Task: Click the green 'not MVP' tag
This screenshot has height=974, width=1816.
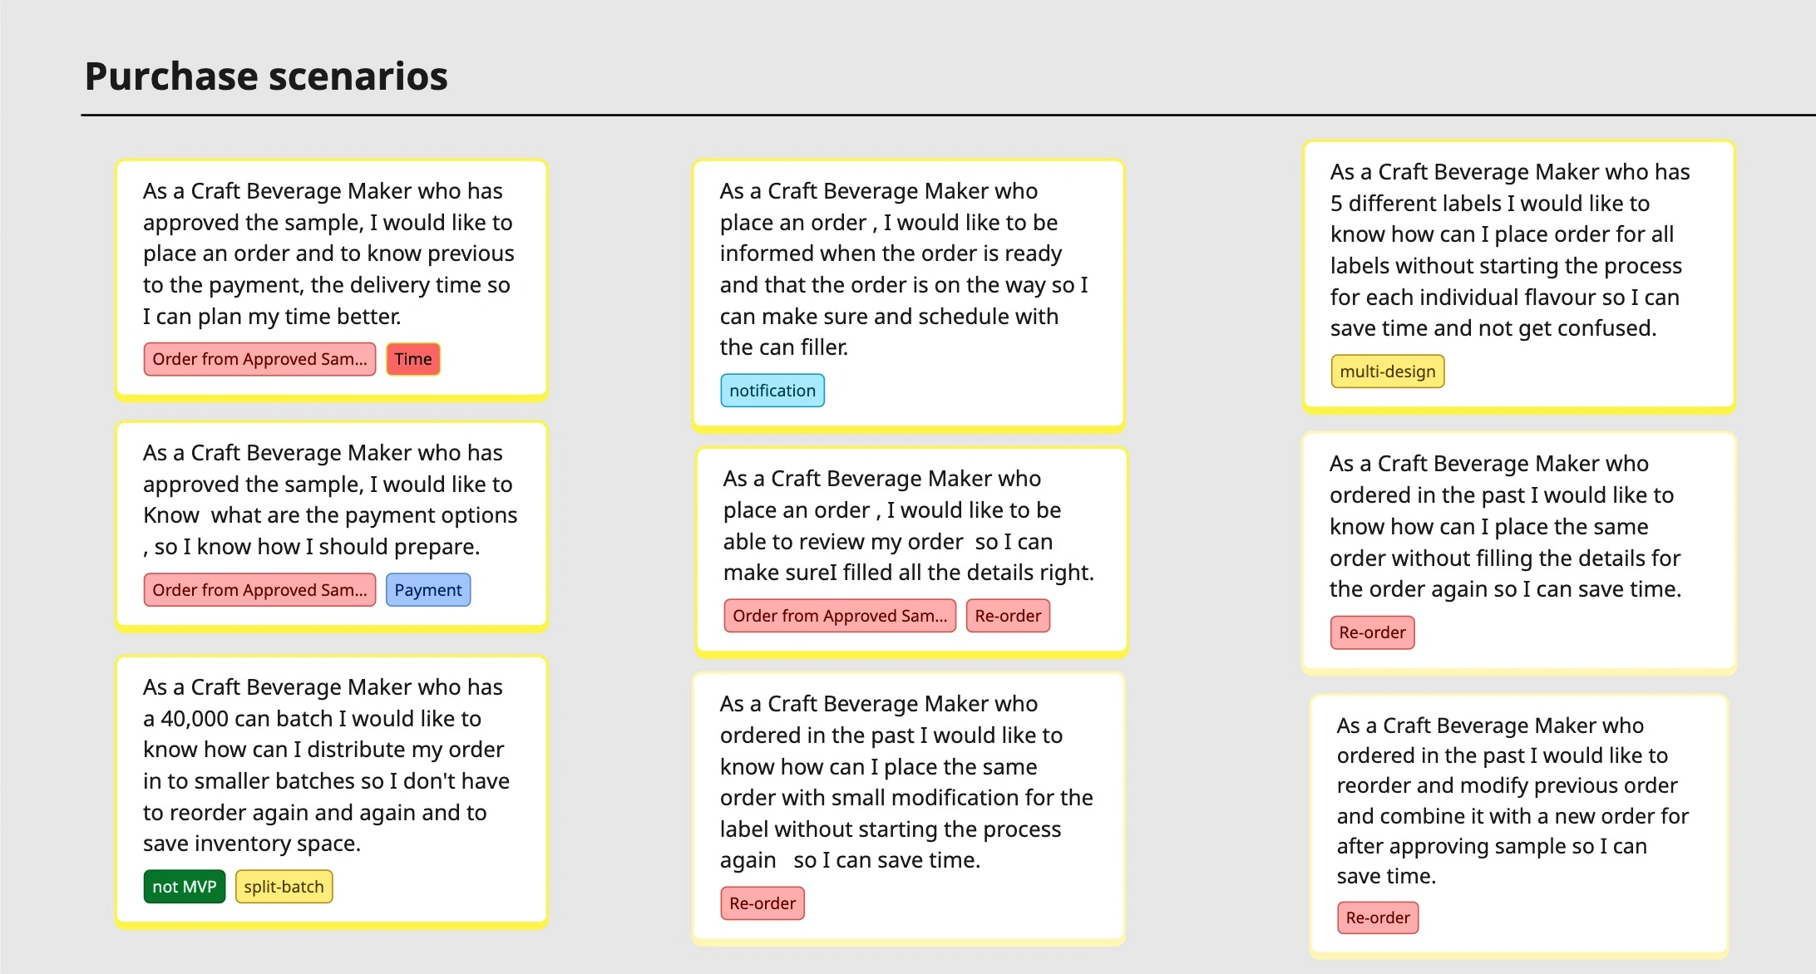Action: click(x=184, y=887)
